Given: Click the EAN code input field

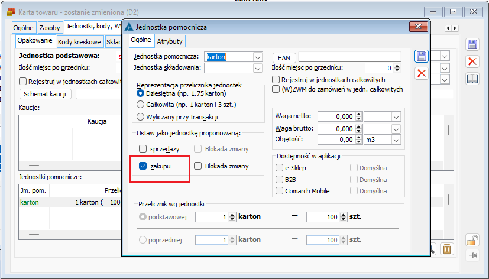Looking at the screenshot, I should tap(349, 57).
